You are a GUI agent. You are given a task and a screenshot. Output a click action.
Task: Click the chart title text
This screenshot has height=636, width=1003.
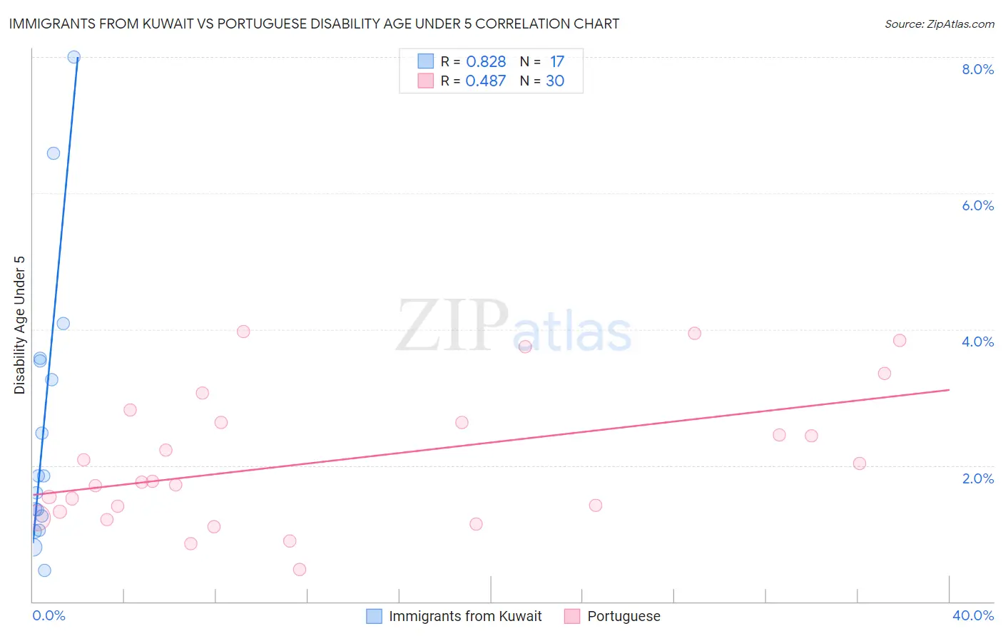[314, 24]
